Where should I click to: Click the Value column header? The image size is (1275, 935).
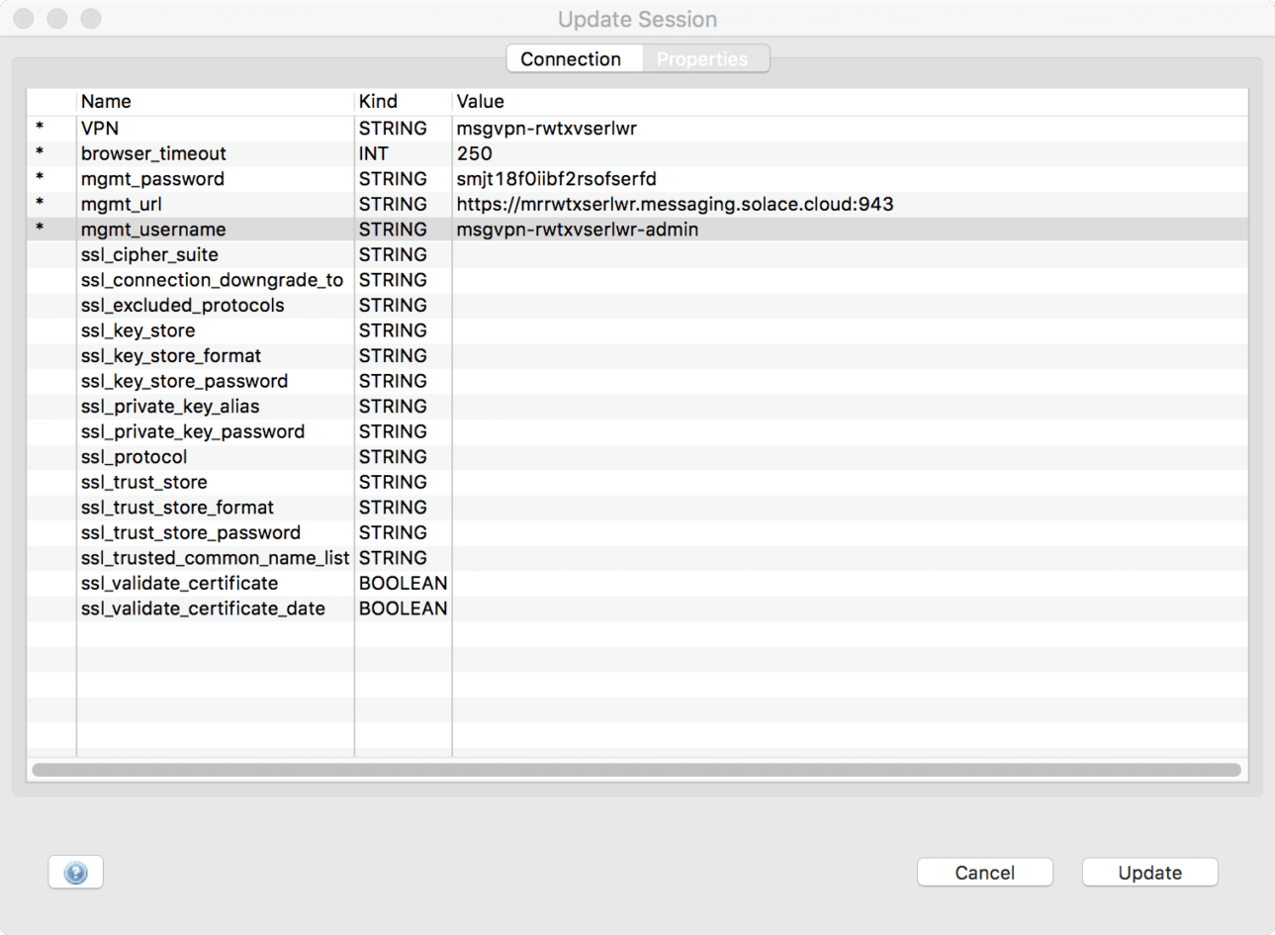point(479,101)
